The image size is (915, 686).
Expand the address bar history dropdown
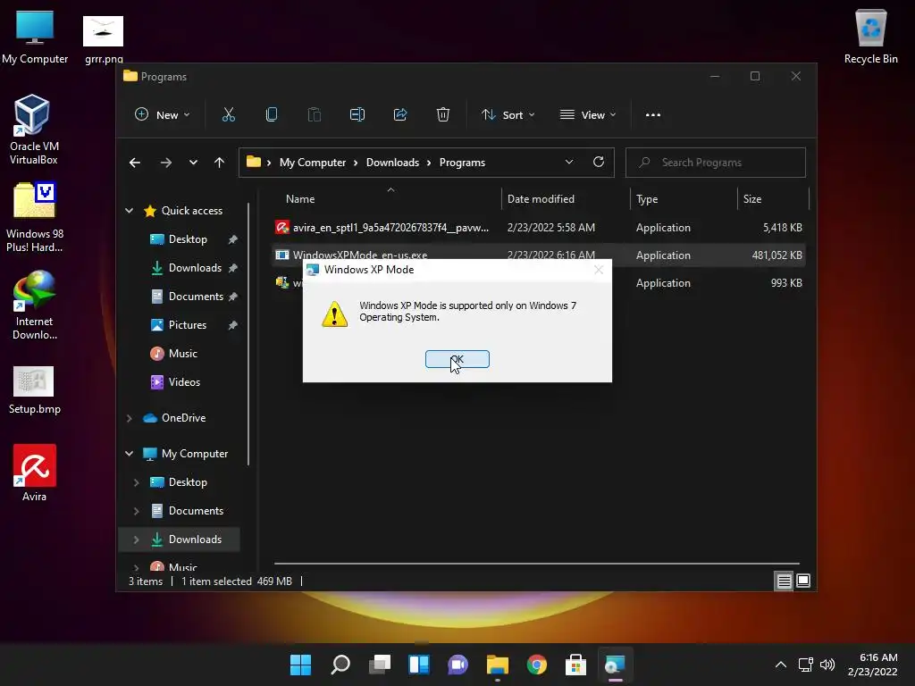point(569,163)
